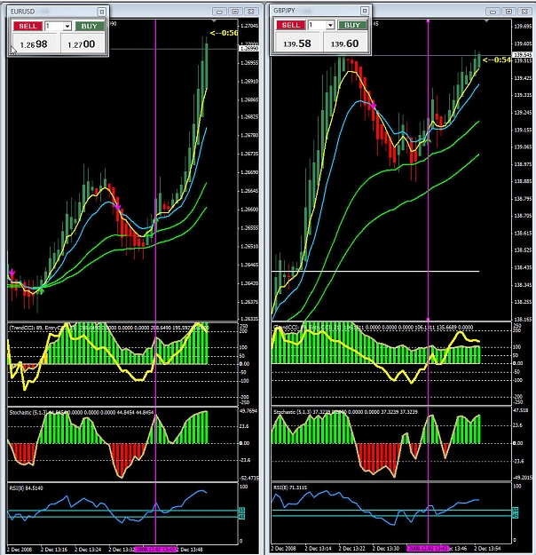The image size is (536, 555).
Task: Close the GBPJPY one-click trading panel
Action: click(x=365, y=11)
